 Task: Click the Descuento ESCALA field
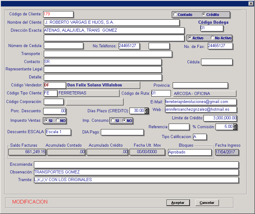(x=58, y=132)
